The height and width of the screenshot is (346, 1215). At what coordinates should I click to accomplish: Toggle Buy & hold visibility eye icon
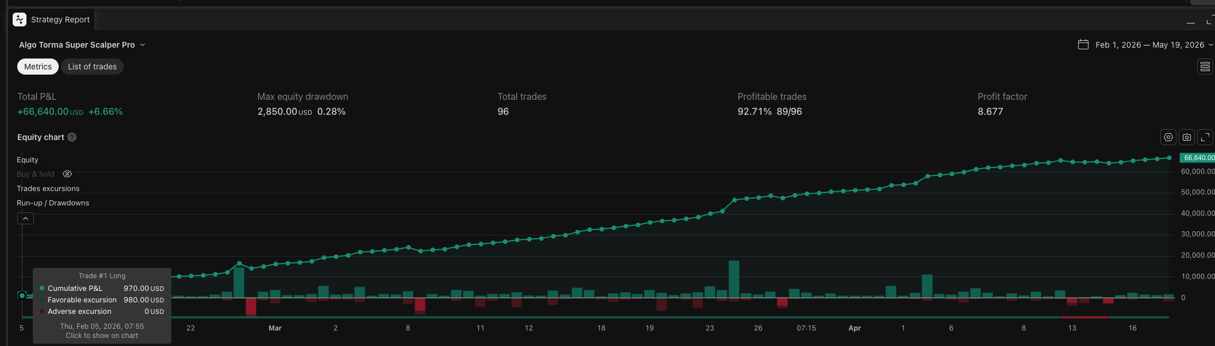pos(67,174)
